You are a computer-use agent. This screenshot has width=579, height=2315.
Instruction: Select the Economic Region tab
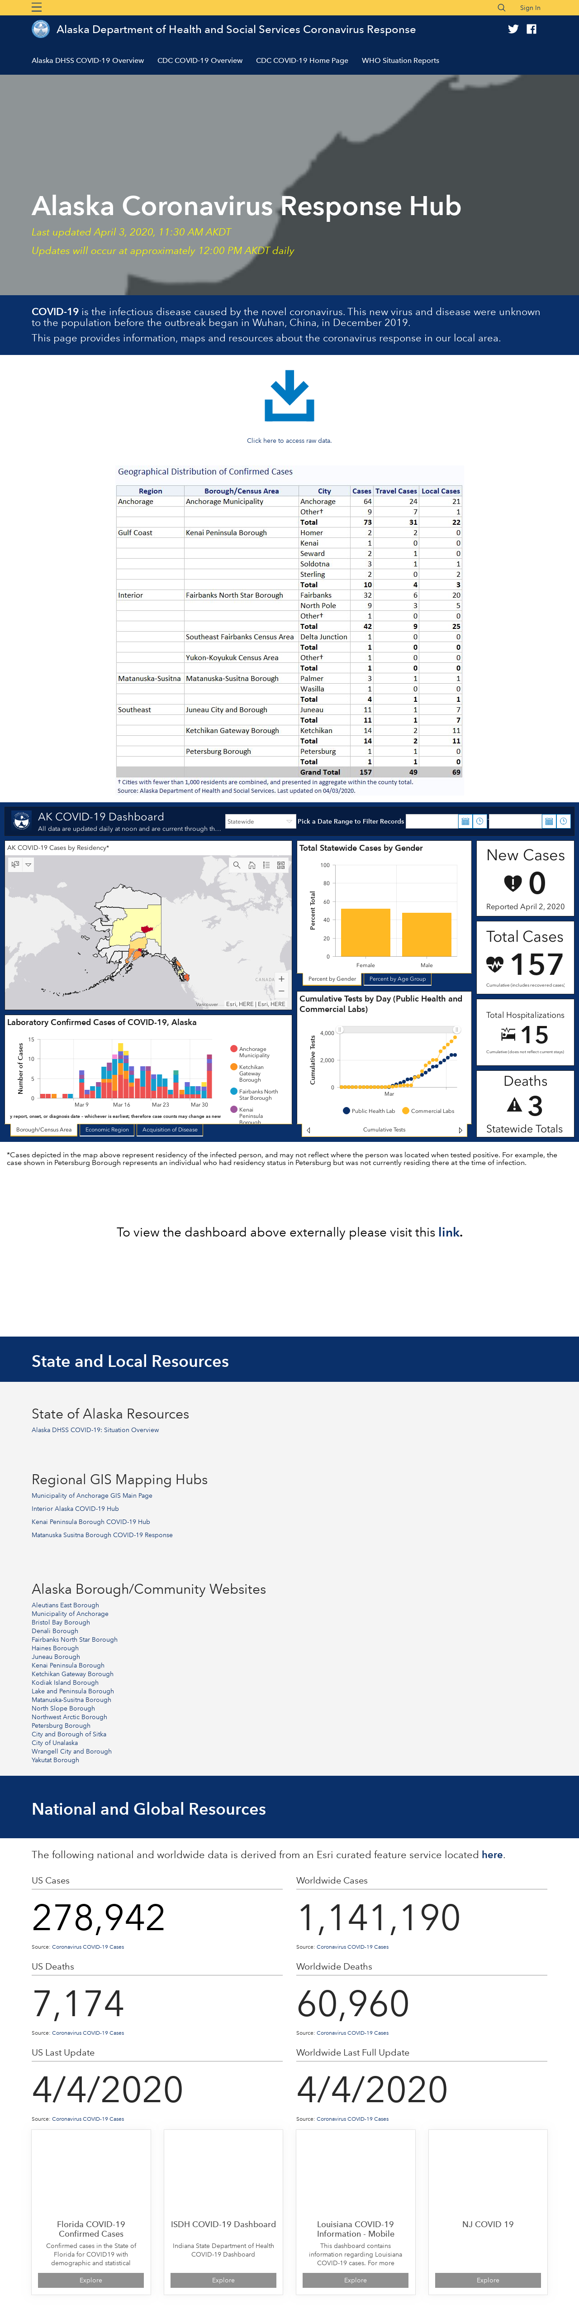[x=107, y=1130]
